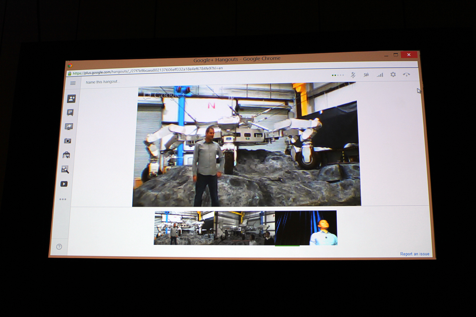This screenshot has height=317, width=476.
Task: Click the audio level indicator dots
Action: (x=338, y=75)
